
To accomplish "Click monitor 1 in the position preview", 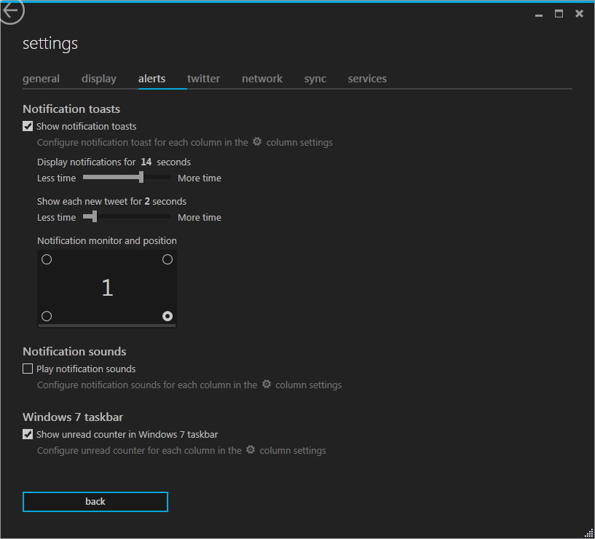I will click(x=107, y=288).
